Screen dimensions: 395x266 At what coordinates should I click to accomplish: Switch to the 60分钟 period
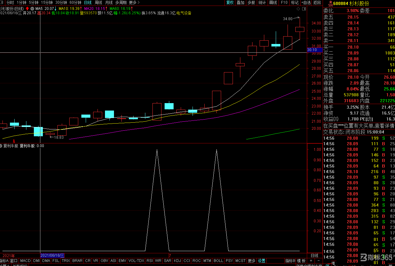pos(75,2)
